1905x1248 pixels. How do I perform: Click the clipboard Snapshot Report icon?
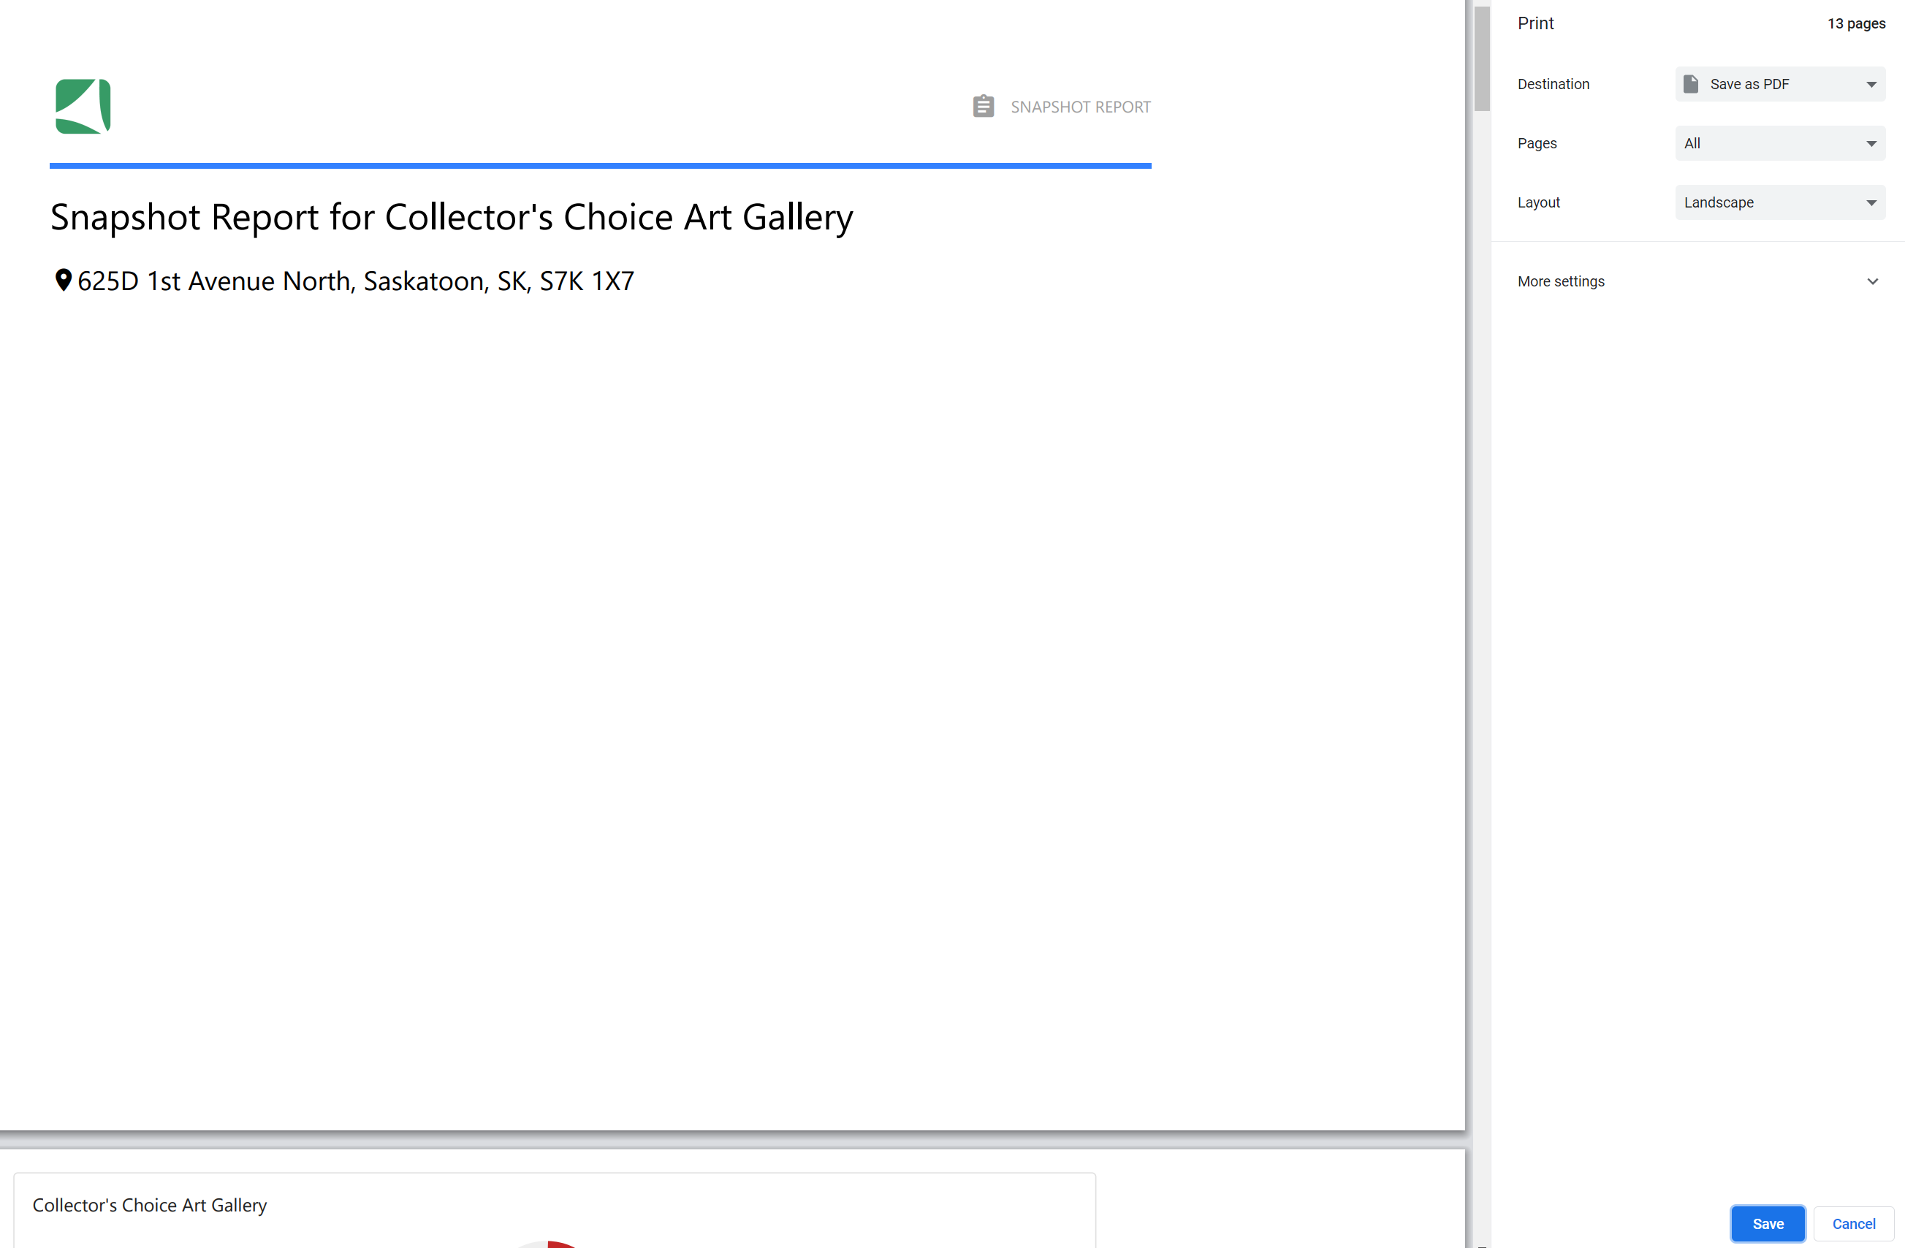click(x=983, y=107)
